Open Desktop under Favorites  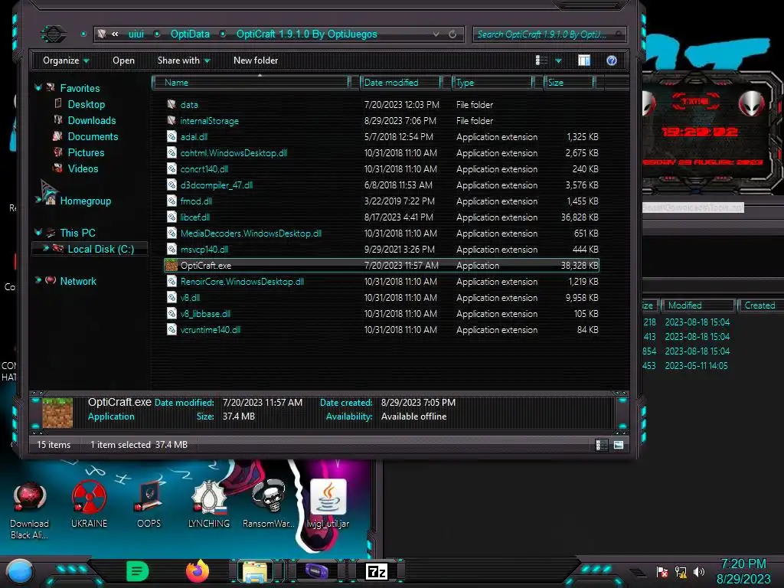click(87, 104)
